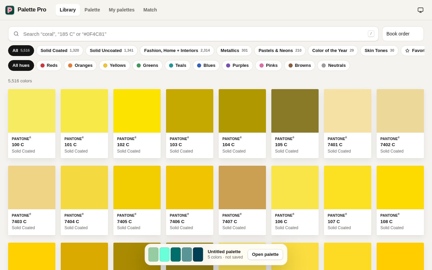This screenshot has width=432, height=270.
Task: Click the 5,516 colors count label
Action: (x=20, y=81)
